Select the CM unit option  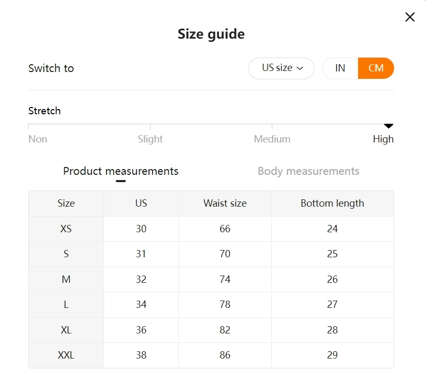coord(376,68)
